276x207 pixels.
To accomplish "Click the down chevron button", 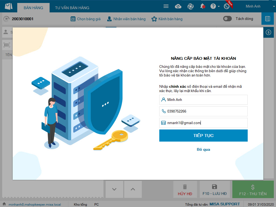I will point(114,189).
